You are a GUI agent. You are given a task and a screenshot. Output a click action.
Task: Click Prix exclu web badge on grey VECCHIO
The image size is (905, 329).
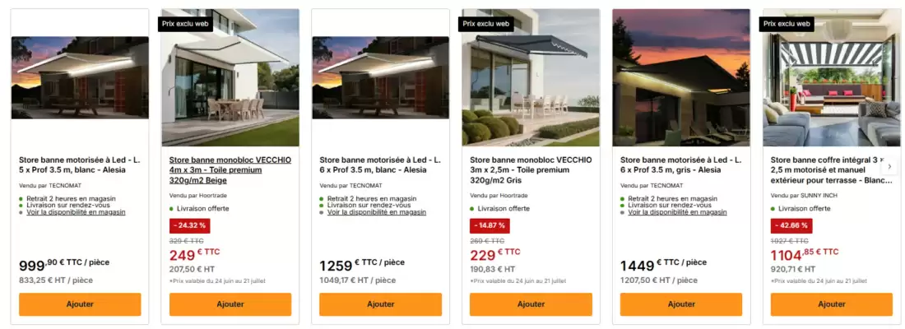tap(486, 24)
